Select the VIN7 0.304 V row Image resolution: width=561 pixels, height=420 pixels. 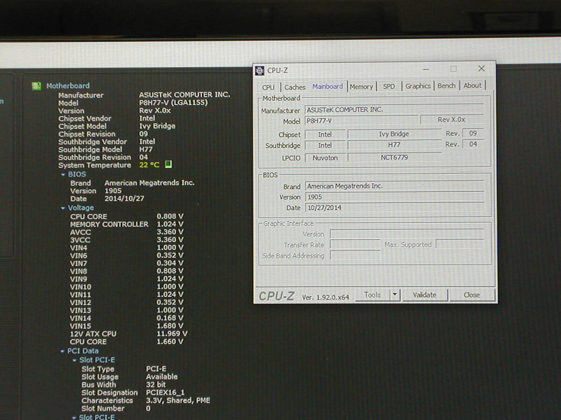pos(127,264)
